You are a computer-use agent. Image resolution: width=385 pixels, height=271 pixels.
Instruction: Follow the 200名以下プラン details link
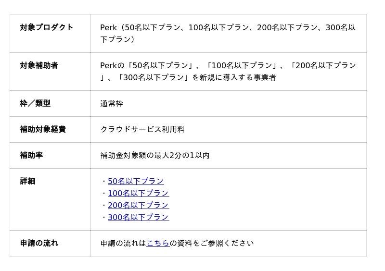138,205
